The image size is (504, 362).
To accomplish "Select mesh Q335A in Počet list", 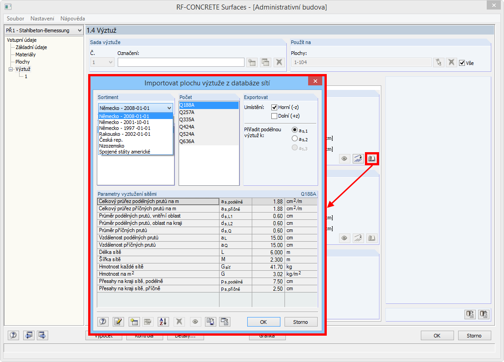I will pyautogui.click(x=209, y=120).
